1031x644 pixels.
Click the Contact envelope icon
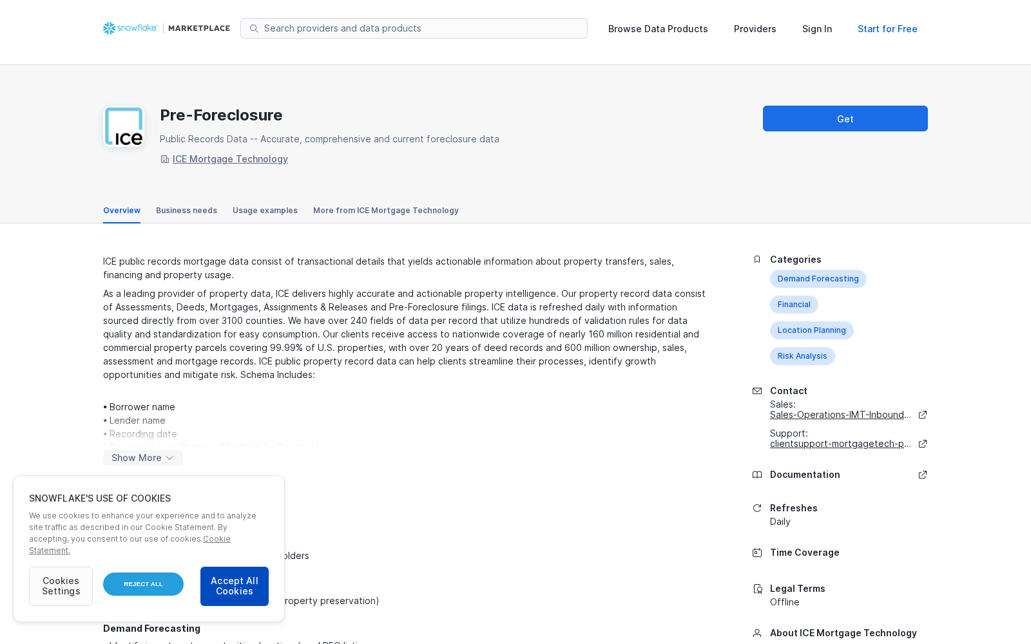(x=757, y=391)
